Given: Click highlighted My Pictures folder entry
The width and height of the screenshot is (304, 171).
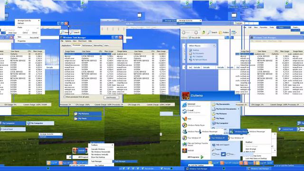Looking at the screenshot, I should click(x=87, y=114).
